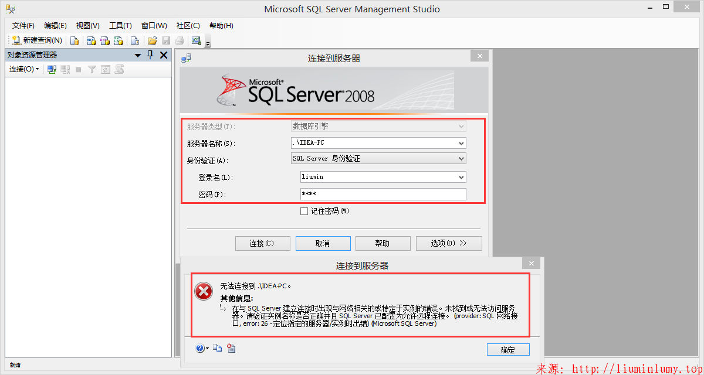Click the help question mark icon in error dialog
The width and height of the screenshot is (704, 375).
(x=200, y=349)
